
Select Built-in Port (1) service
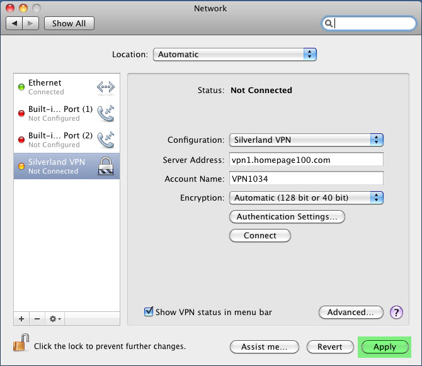(x=67, y=113)
